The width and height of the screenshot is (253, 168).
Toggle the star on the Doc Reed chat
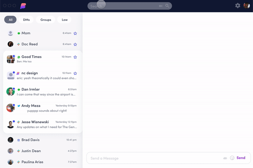(x=75, y=44)
